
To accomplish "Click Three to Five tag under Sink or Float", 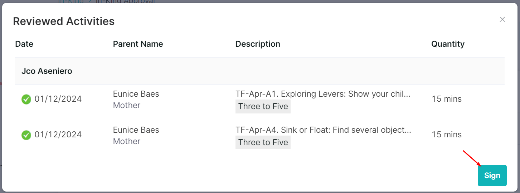I will click(x=263, y=142).
